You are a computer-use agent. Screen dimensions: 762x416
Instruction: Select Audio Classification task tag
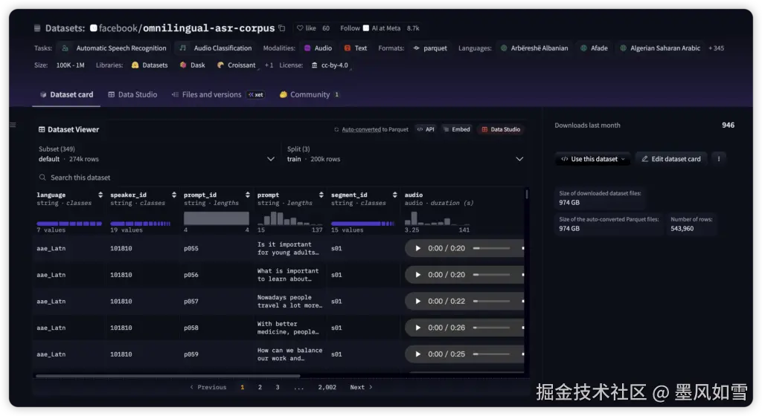click(x=216, y=48)
